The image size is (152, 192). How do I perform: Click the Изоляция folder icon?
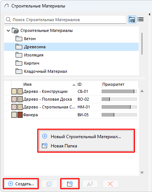point(19,55)
